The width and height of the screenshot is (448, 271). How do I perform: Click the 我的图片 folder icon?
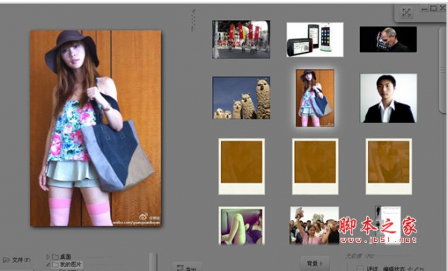click(x=55, y=264)
